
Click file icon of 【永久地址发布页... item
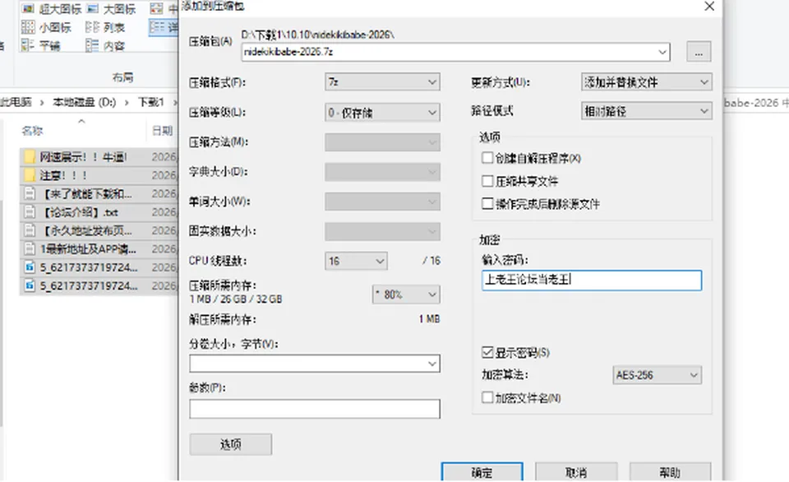click(x=30, y=230)
